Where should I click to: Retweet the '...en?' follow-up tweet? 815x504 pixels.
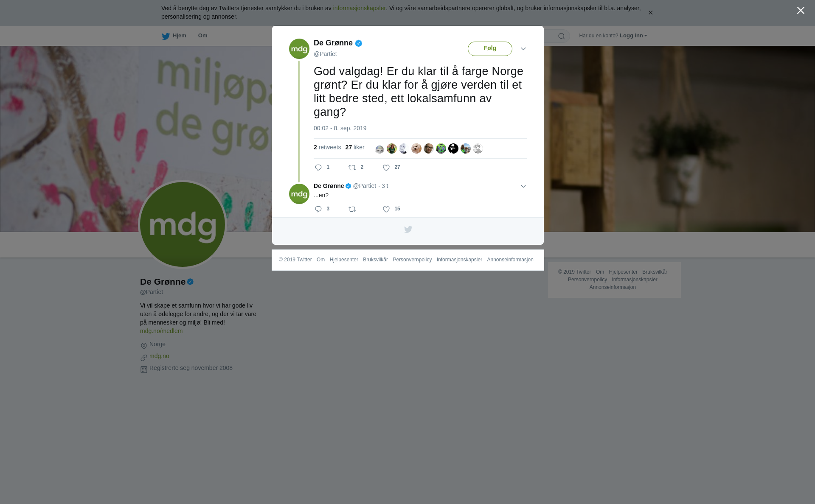[x=352, y=209]
